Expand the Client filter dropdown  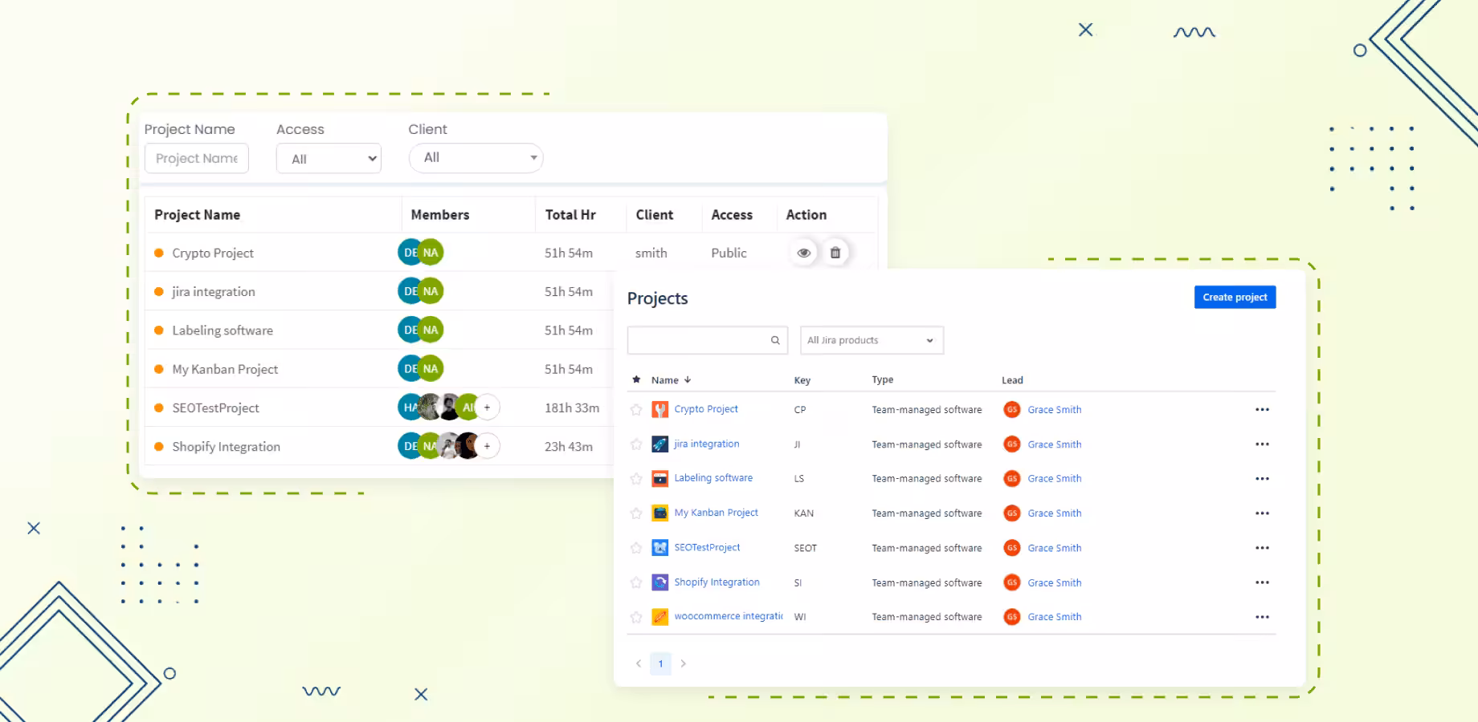[476, 158]
